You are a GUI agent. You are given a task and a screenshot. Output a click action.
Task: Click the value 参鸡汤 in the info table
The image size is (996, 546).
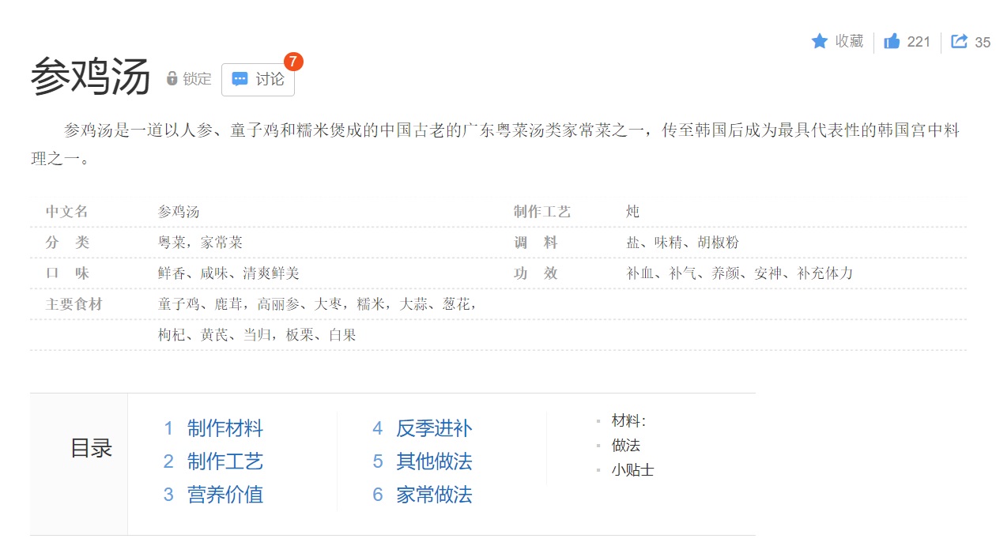tap(179, 212)
